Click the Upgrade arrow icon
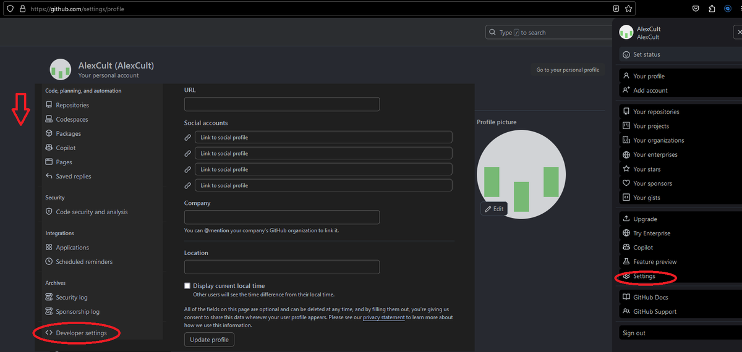The height and width of the screenshot is (352, 742). tap(626, 219)
